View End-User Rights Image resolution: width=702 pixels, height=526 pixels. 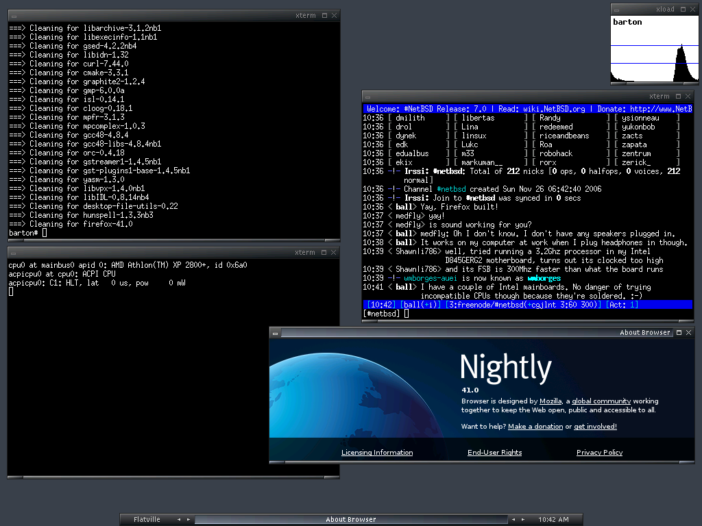(495, 452)
